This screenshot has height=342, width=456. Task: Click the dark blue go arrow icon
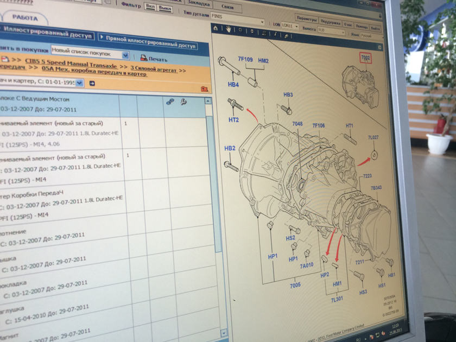coord(92,83)
